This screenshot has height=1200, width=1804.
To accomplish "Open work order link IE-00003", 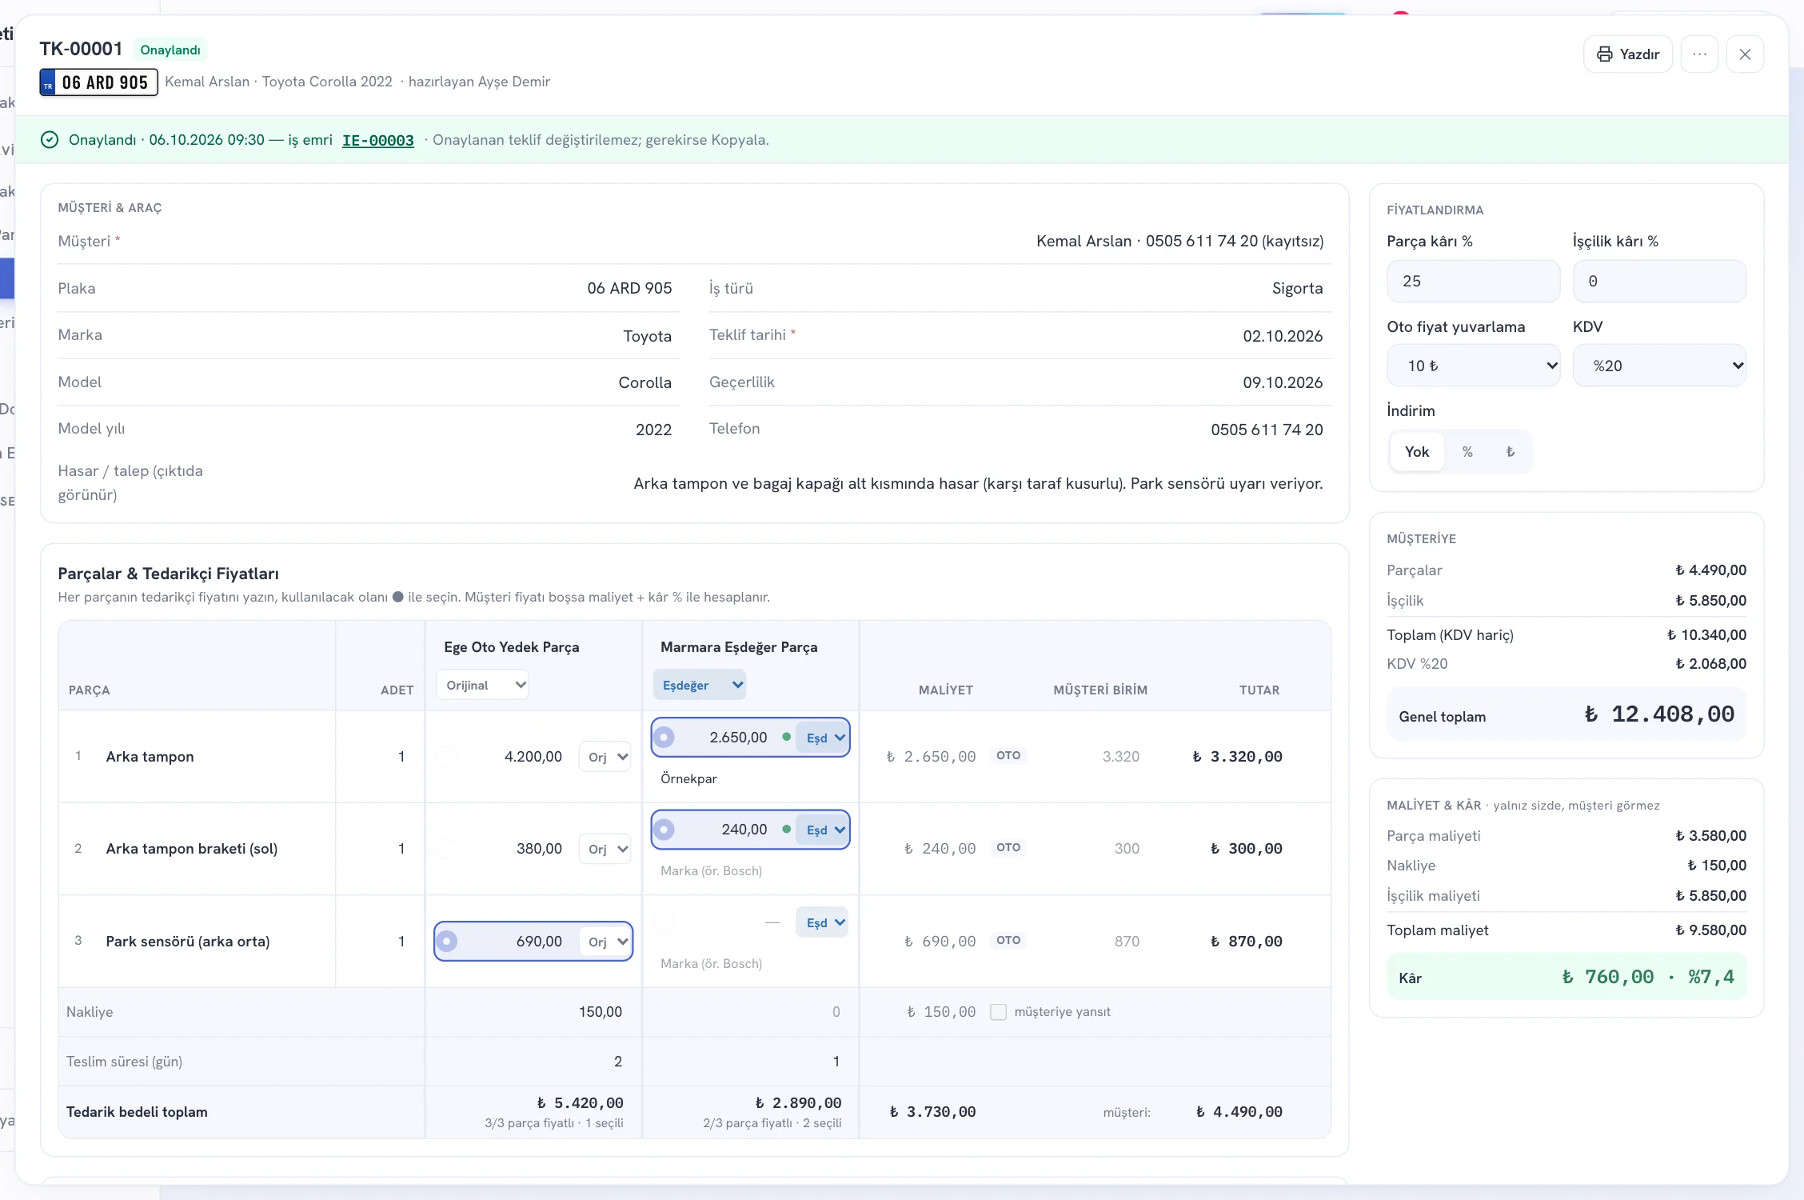I will (377, 140).
